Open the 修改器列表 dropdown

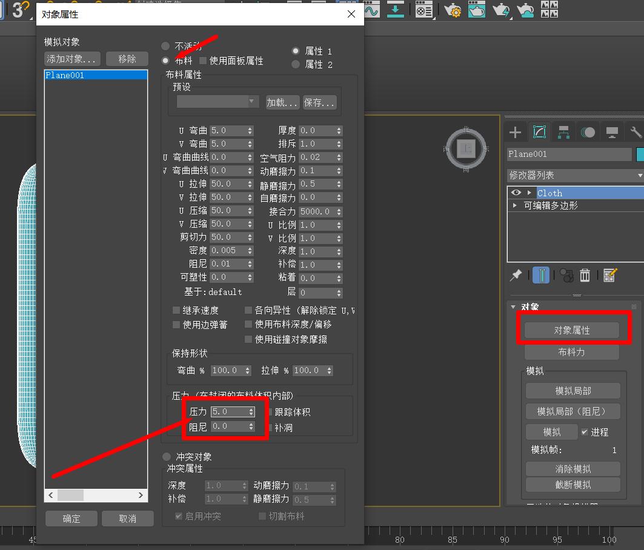[575, 176]
